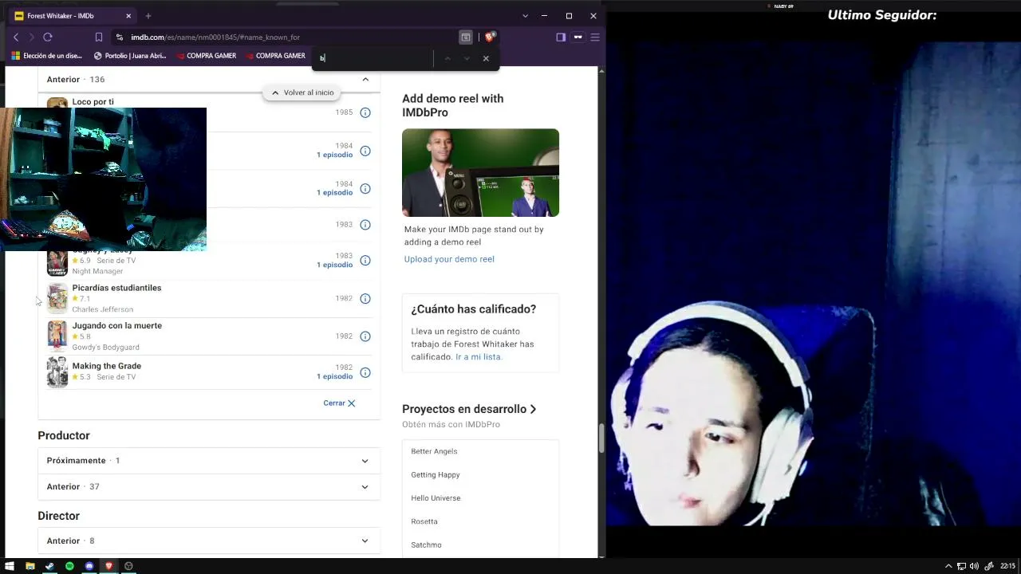
Task: Reload the IMDb page
Action: click(x=48, y=37)
